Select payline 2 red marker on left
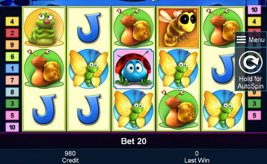The width and height of the screenshot is (267, 164). pyautogui.click(x=12, y=33)
